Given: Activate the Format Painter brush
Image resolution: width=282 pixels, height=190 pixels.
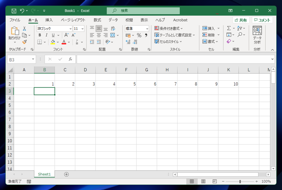Looking at the screenshot, I should [x=25, y=42].
